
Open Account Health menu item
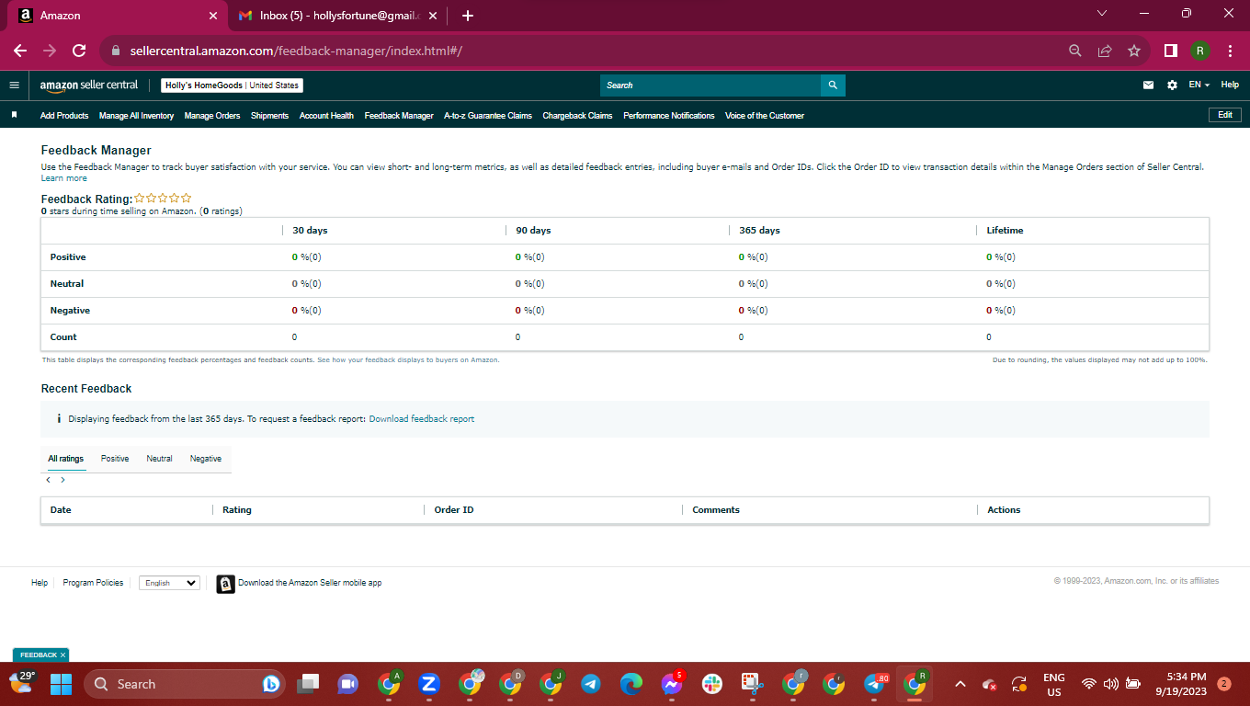(326, 116)
